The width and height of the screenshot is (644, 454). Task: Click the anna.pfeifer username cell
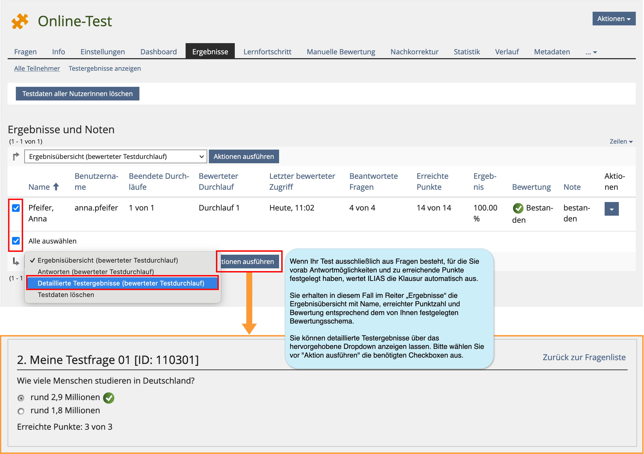96,208
